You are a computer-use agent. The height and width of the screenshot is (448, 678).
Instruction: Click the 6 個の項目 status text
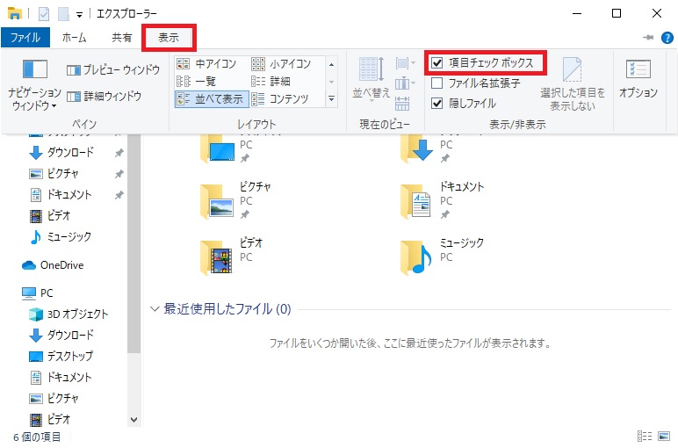pyautogui.click(x=37, y=437)
